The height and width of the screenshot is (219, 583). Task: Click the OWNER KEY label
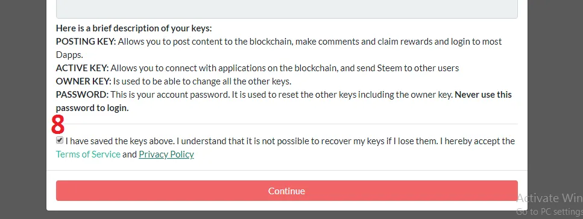tap(84, 81)
